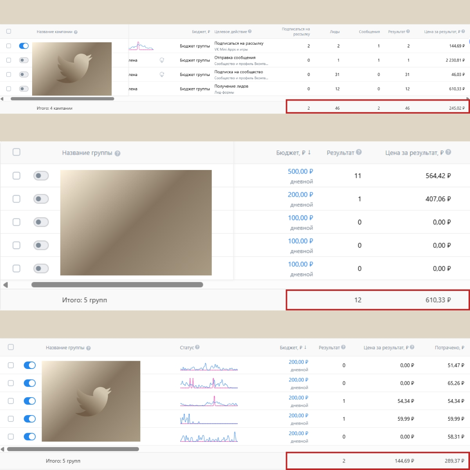Enable the Подписка на сообщество campaign toggle
The width and height of the screenshot is (470, 470).
pyautogui.click(x=24, y=74)
